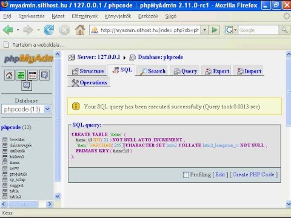Enable the Profiling checkbox
This screenshot has width=291, height=218.
[186, 174]
